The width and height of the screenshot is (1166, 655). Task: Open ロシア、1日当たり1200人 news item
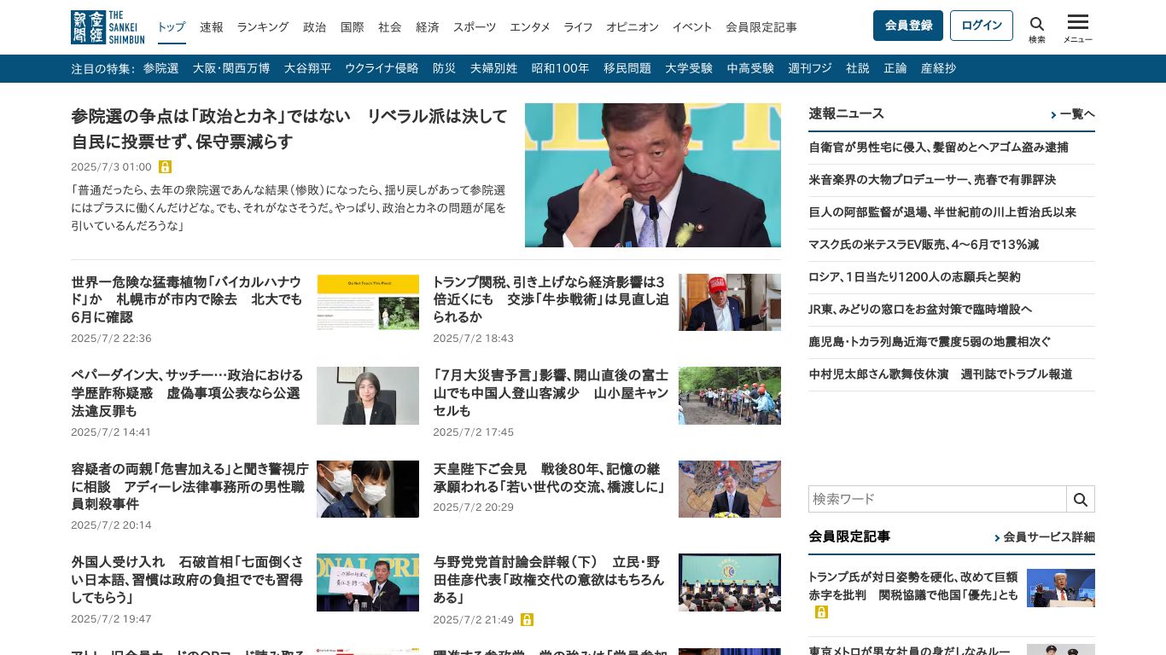915,277
